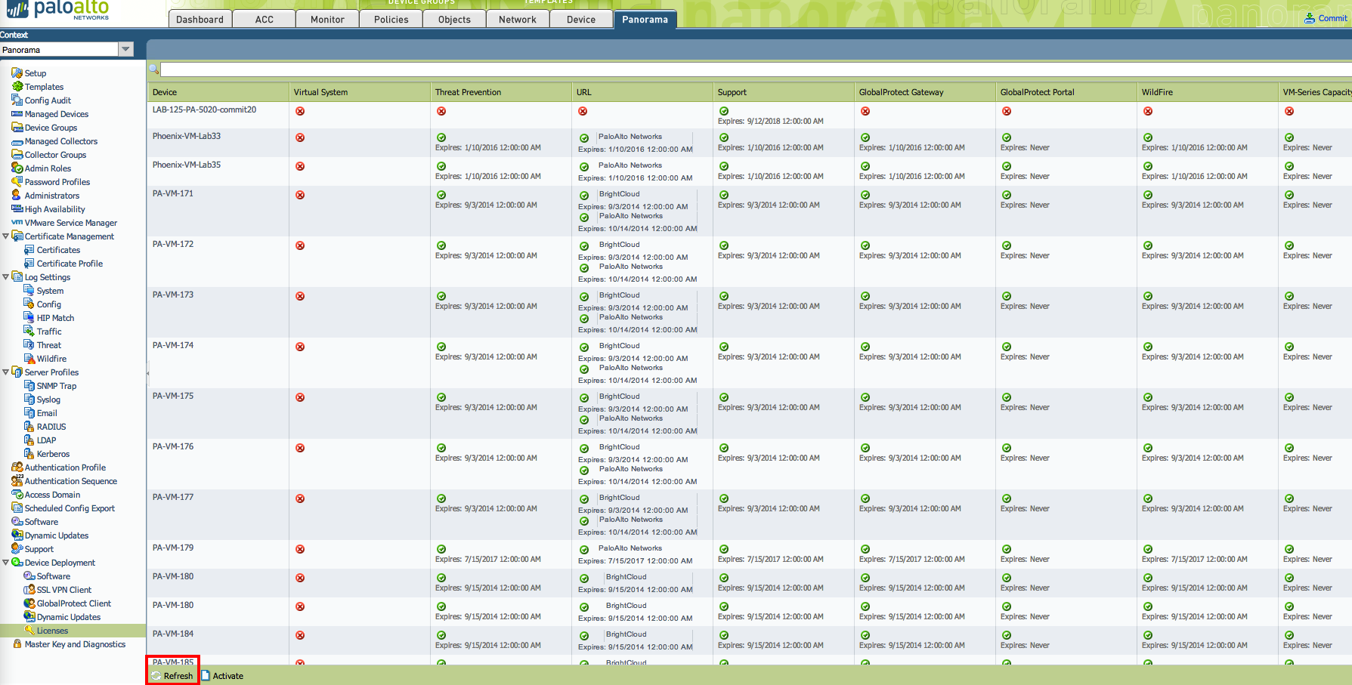Select Scheduled Config Export
1352x685 pixels.
70,508
